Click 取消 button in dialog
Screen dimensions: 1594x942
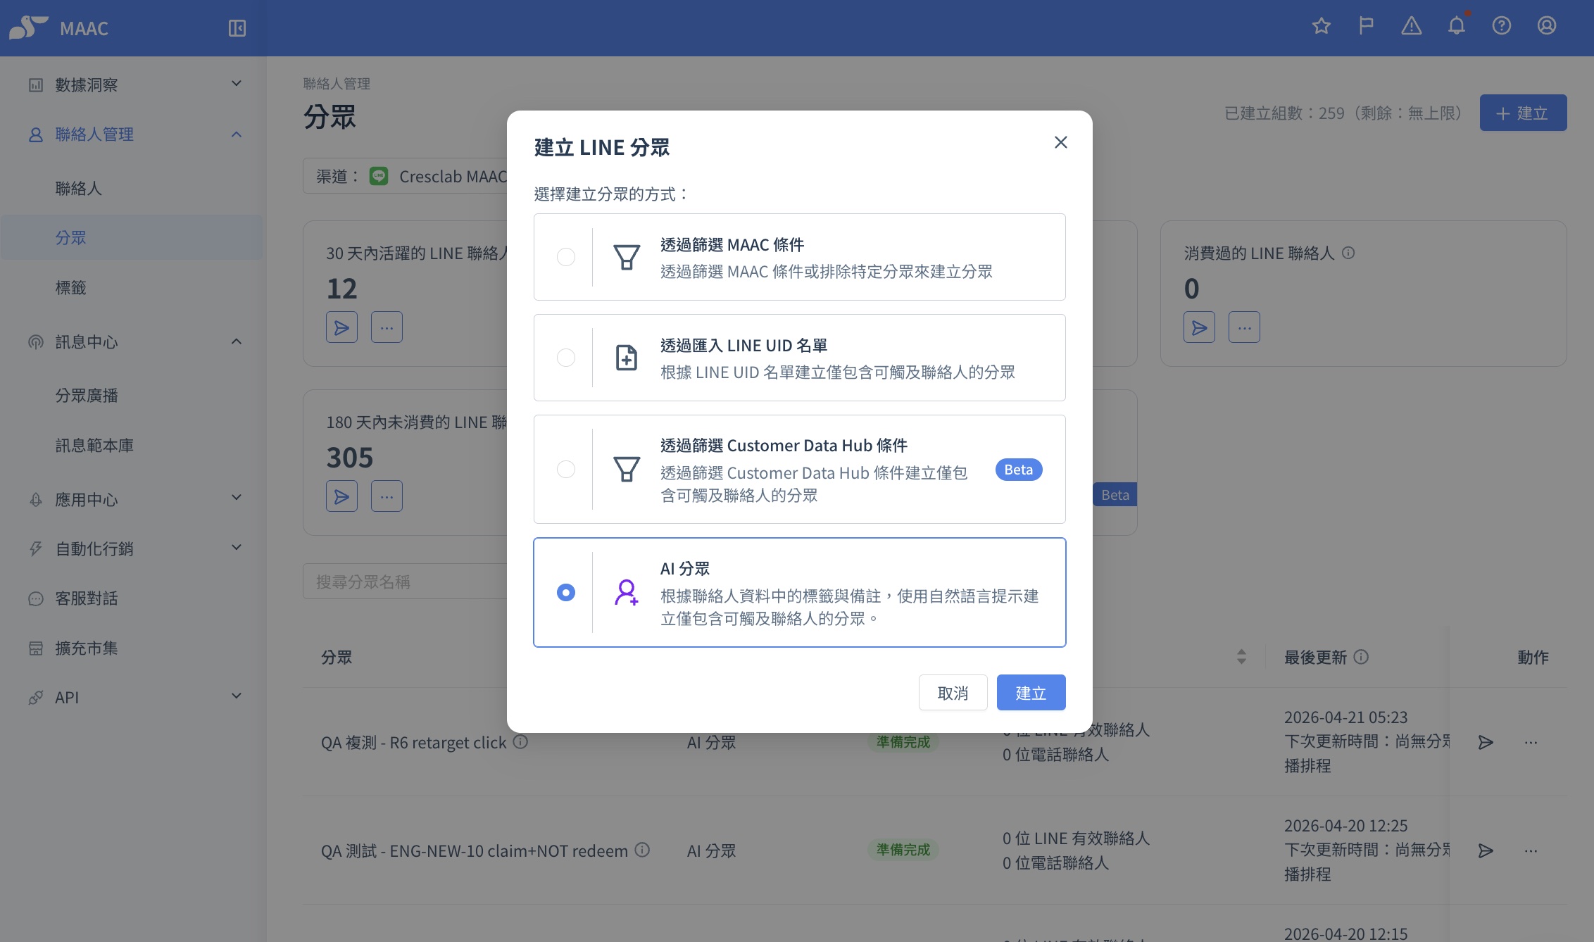point(953,693)
